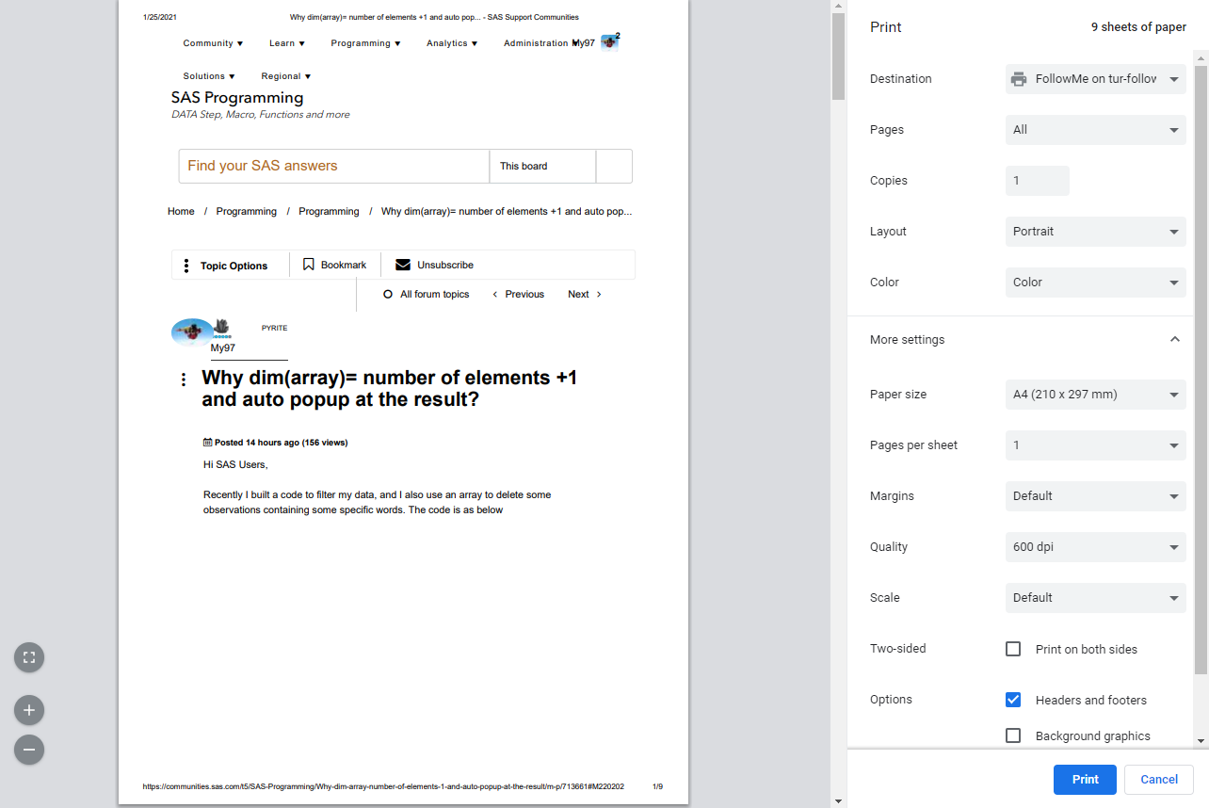Open the Topic Options kebab menu icon
The width and height of the screenshot is (1209, 808).
tap(185, 265)
